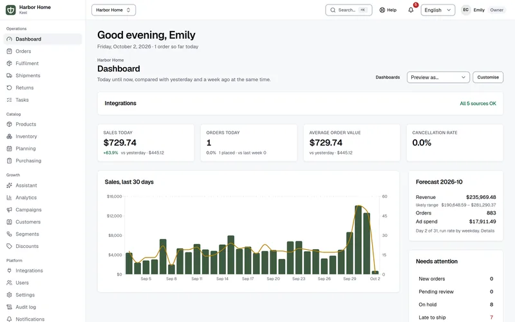
Task: Click the Emily username label
Action: 479,10
